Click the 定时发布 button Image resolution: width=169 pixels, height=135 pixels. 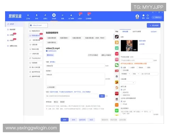pos(82,120)
